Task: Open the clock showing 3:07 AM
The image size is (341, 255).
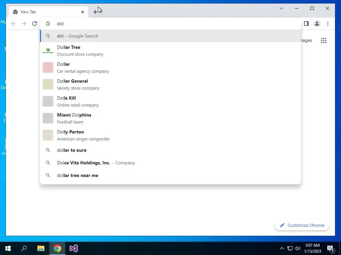Action: pos(312,248)
